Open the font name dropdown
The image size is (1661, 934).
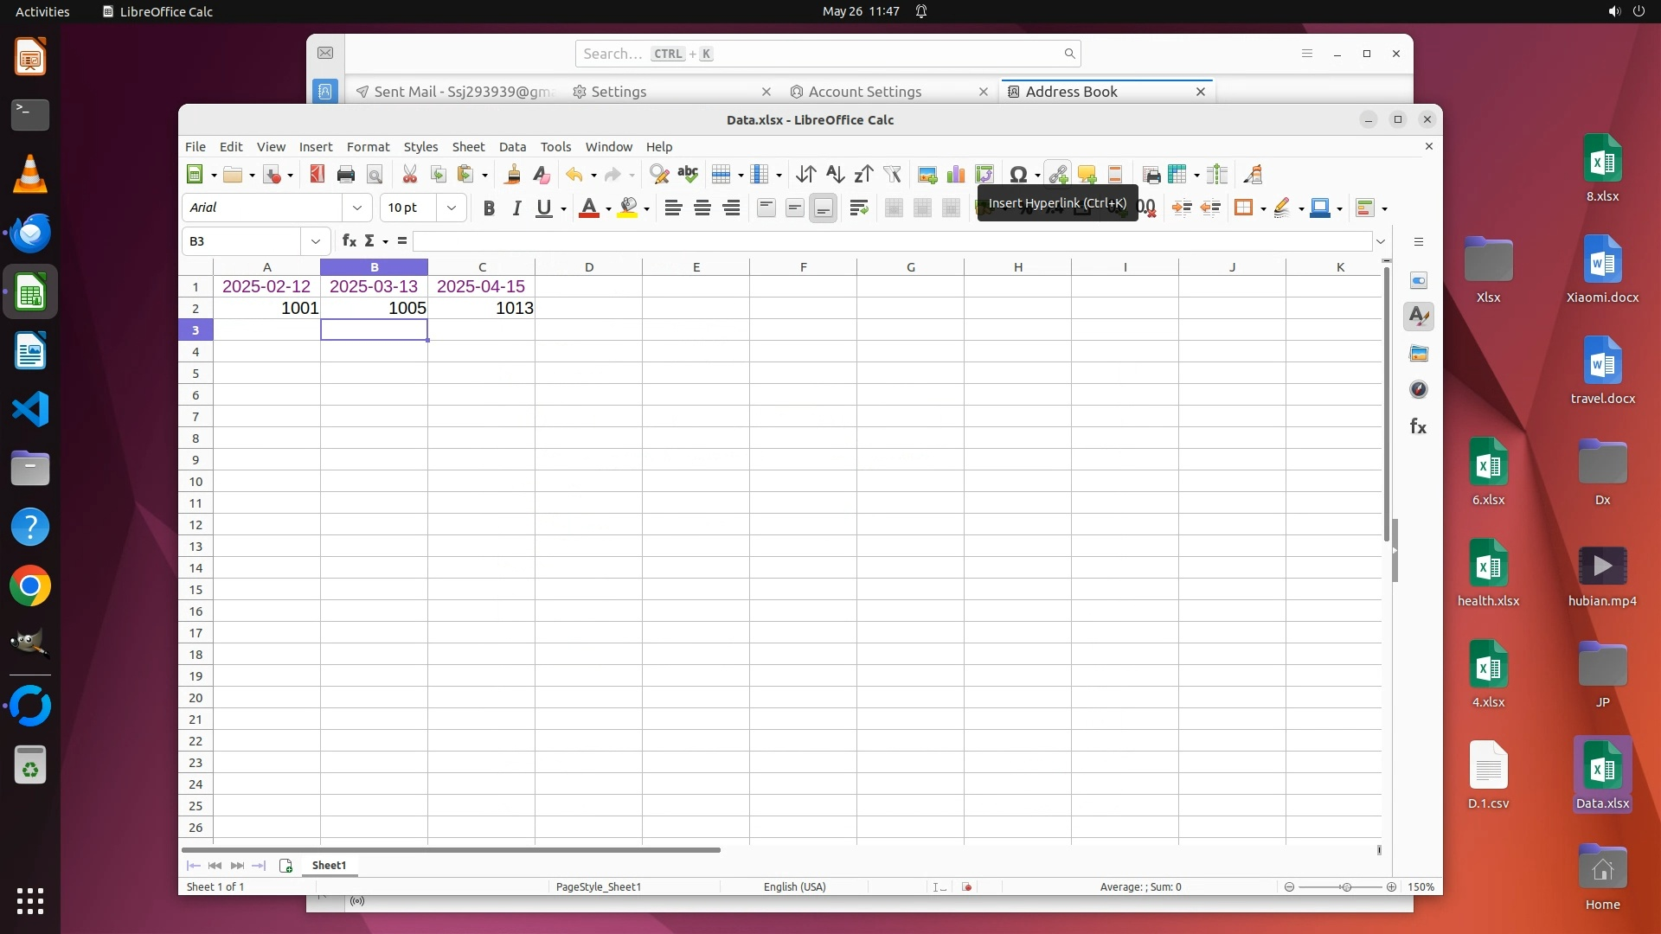pyautogui.click(x=357, y=208)
